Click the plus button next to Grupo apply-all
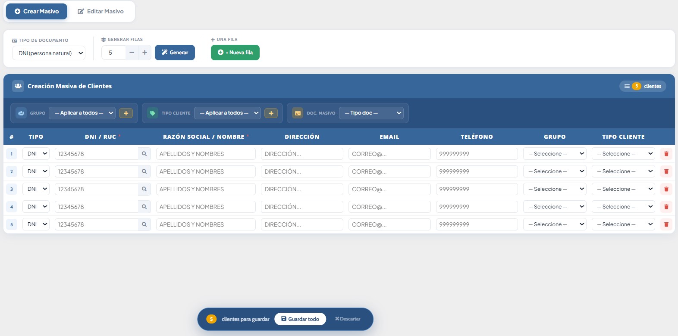This screenshot has height=336, width=678. coord(126,113)
